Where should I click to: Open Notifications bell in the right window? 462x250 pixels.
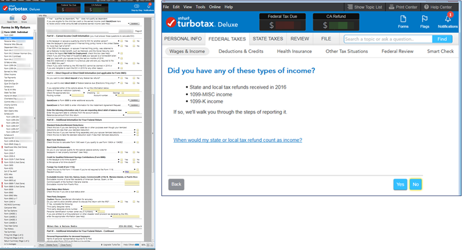pyautogui.click(x=448, y=21)
